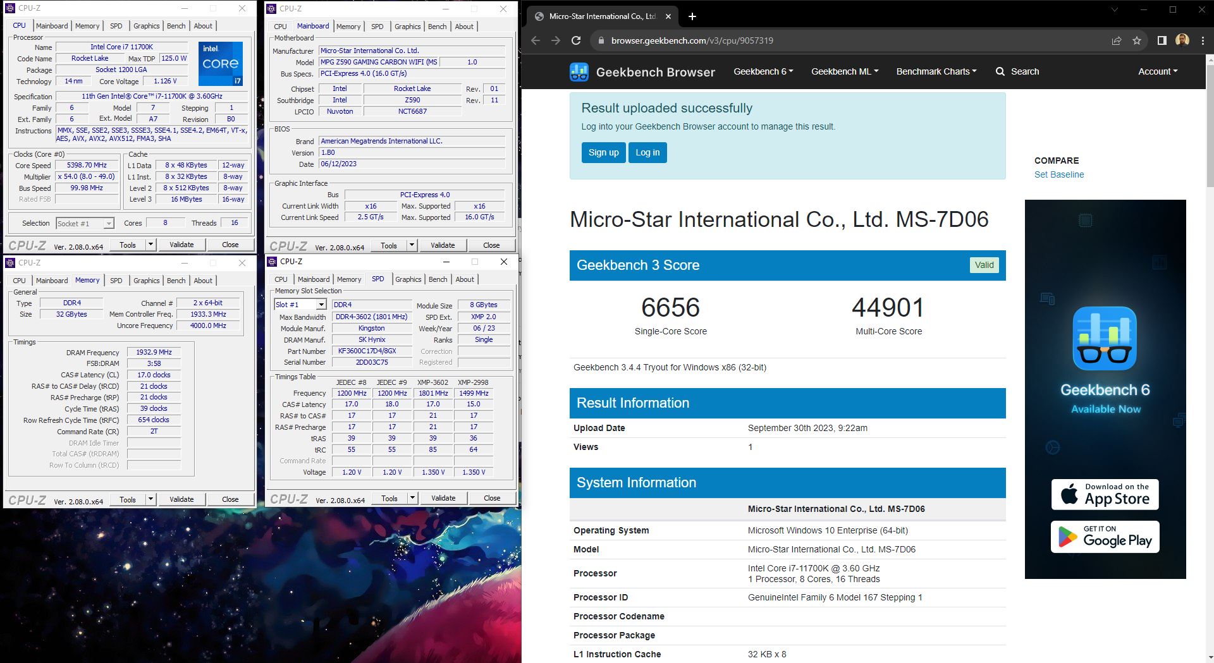Click the Uncore Frequency 4000.0 MHz value
Screen dimensions: 1214x663
point(208,325)
